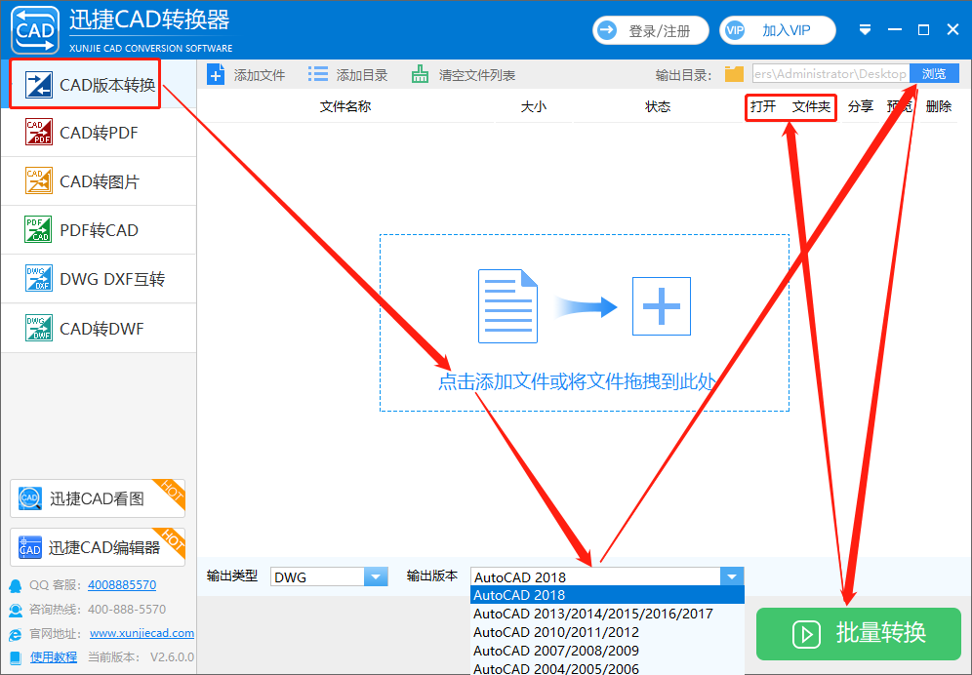This screenshot has width=972, height=675.
Task: Click the CAD转图片 sidebar icon
Action: coord(38,181)
